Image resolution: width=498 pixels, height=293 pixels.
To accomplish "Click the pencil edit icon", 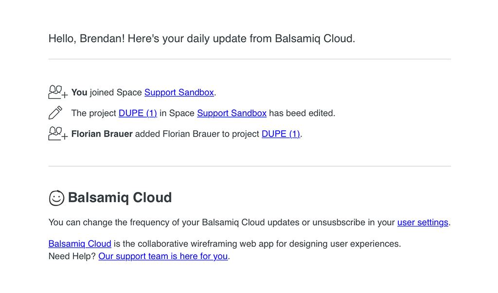I will coord(55,113).
